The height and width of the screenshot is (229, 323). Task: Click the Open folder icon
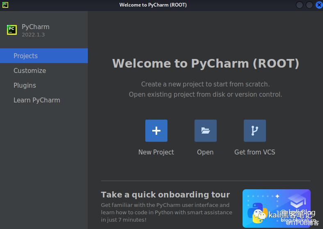point(205,131)
